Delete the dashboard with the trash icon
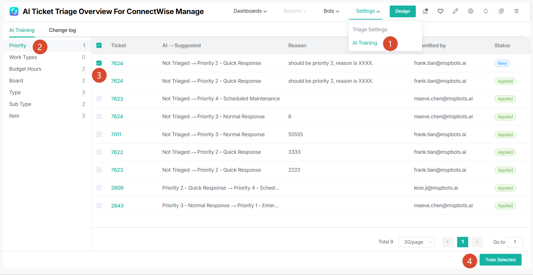This screenshot has width=533, height=275. pyautogui.click(x=516, y=11)
